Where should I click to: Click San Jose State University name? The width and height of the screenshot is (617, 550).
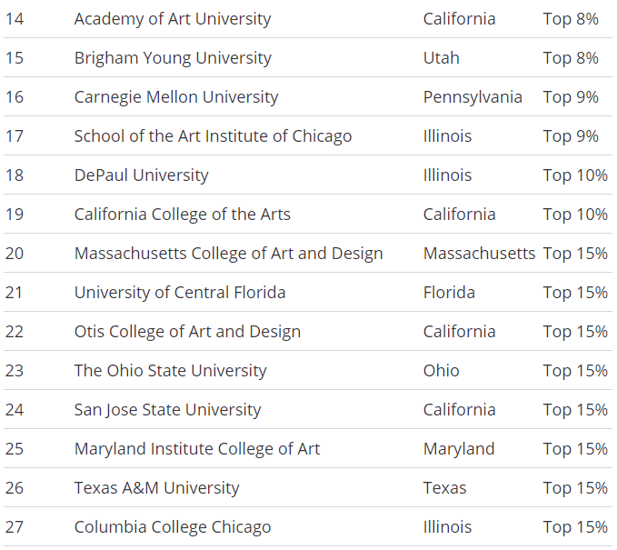(x=167, y=410)
